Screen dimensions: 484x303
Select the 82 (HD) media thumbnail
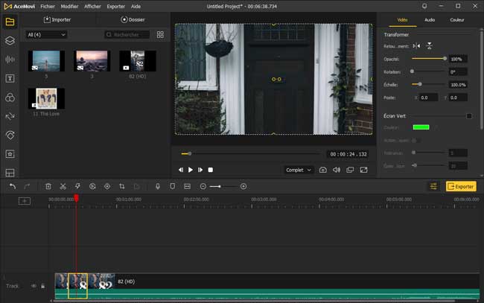(x=138, y=61)
